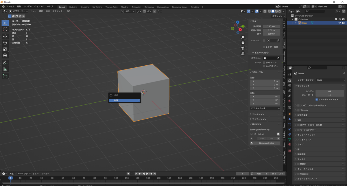Click Geoscene settings gear icon

click(278, 134)
